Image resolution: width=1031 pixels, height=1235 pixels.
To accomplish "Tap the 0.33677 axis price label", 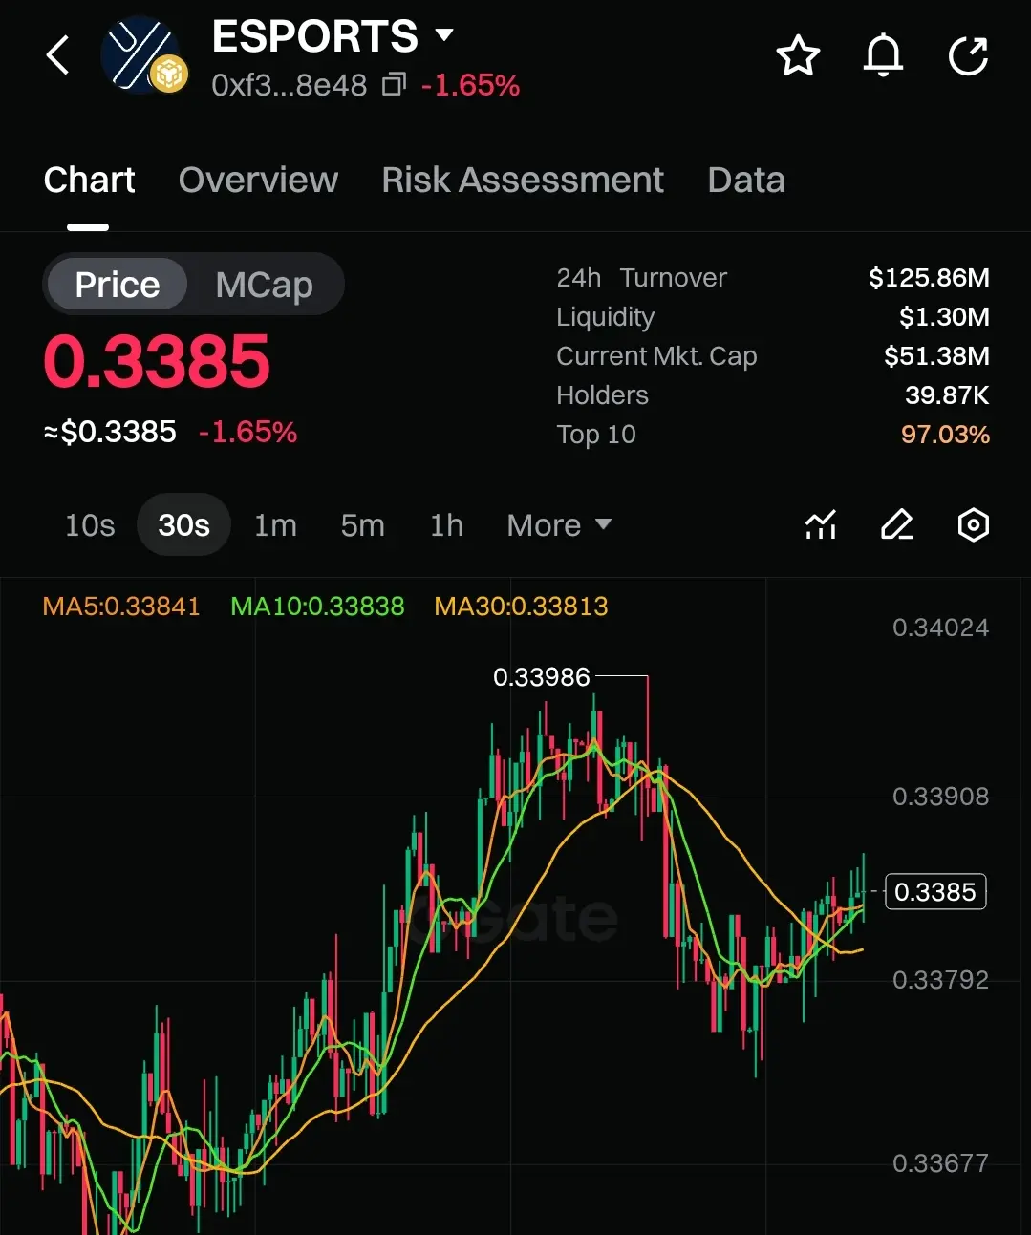I will [x=940, y=1163].
